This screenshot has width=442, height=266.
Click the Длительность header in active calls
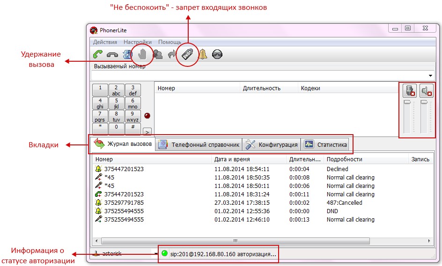[x=269, y=88]
